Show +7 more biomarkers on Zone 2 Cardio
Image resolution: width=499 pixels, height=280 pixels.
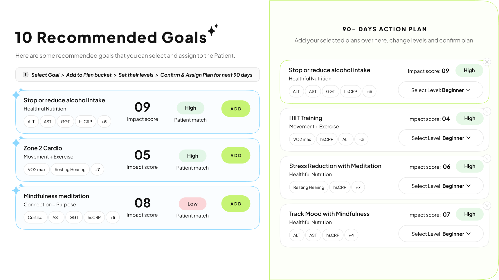[x=97, y=170]
